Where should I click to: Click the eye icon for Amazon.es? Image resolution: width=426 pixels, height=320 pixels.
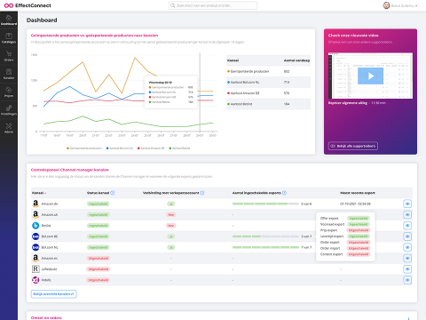[x=407, y=258]
